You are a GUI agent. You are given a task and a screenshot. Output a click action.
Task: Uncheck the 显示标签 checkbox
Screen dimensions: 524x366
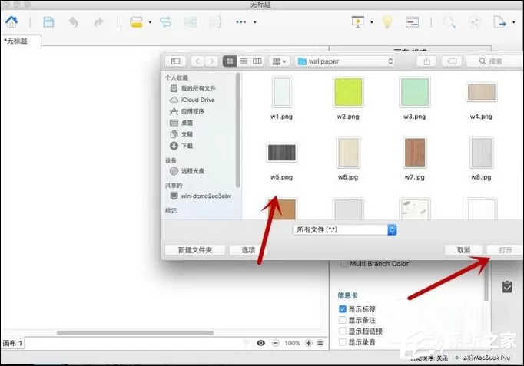point(343,309)
